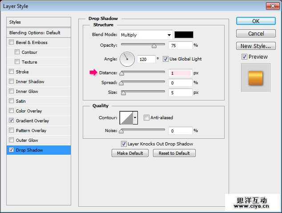
Task: Click the black shadow color swatch
Action: (183, 35)
